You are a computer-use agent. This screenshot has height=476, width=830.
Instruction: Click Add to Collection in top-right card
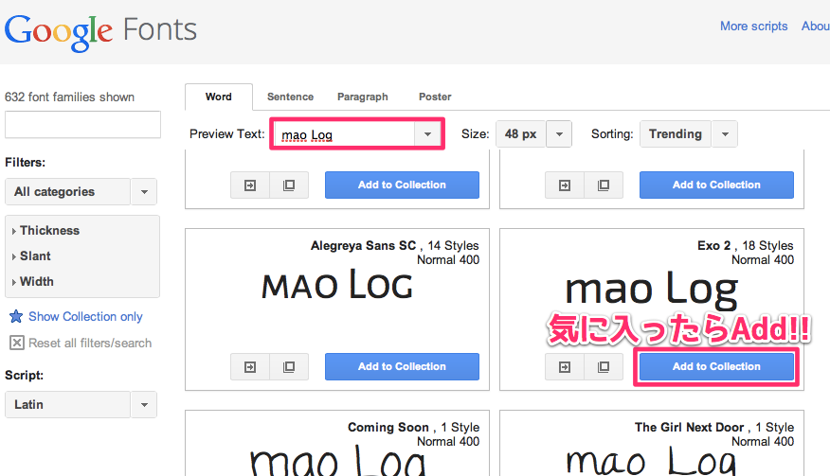tap(716, 185)
